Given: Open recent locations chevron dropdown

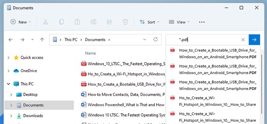Looking at the screenshot, I should [x=32, y=40].
